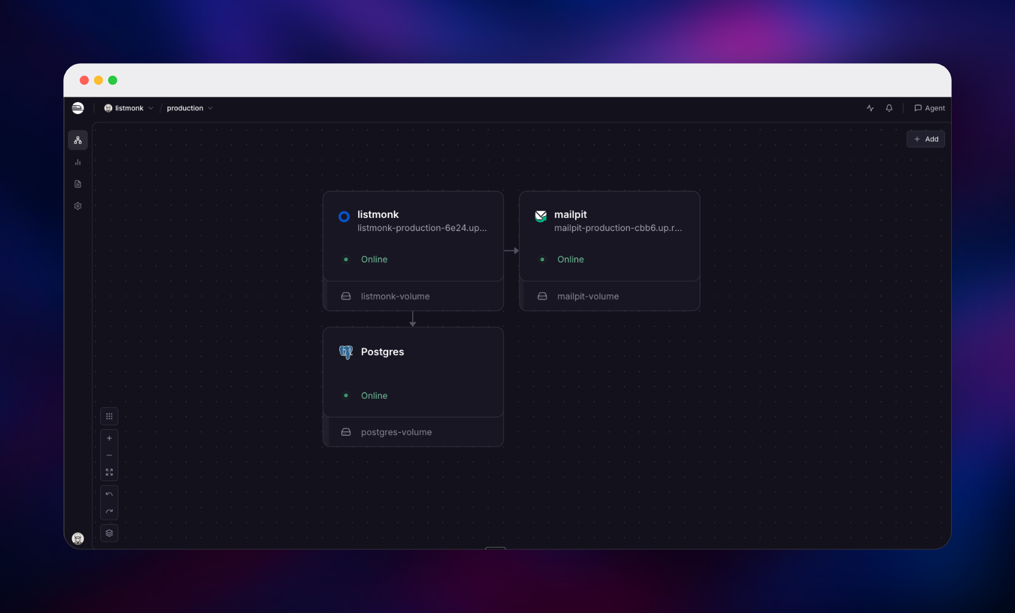Open the user avatar at sidebar bottom

pyautogui.click(x=78, y=538)
